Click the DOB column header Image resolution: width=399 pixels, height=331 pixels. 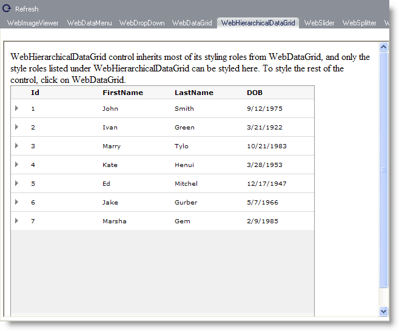click(x=255, y=93)
